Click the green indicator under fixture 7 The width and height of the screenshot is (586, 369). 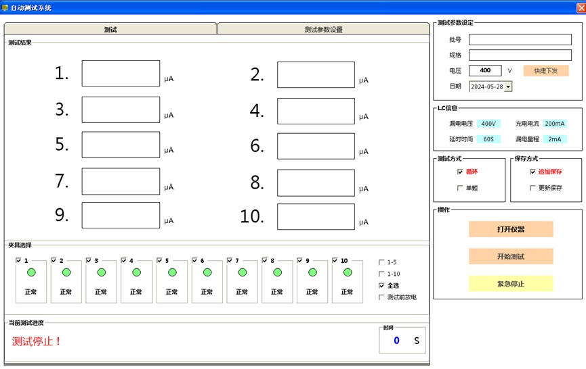click(x=243, y=272)
